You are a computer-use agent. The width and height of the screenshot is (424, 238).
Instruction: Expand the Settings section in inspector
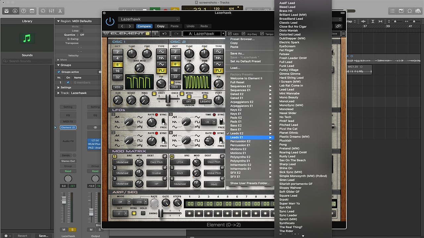(59, 88)
